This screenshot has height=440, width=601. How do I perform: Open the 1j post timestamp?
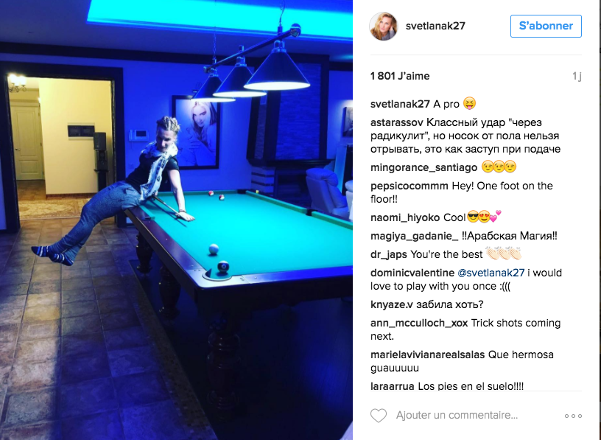click(x=577, y=77)
